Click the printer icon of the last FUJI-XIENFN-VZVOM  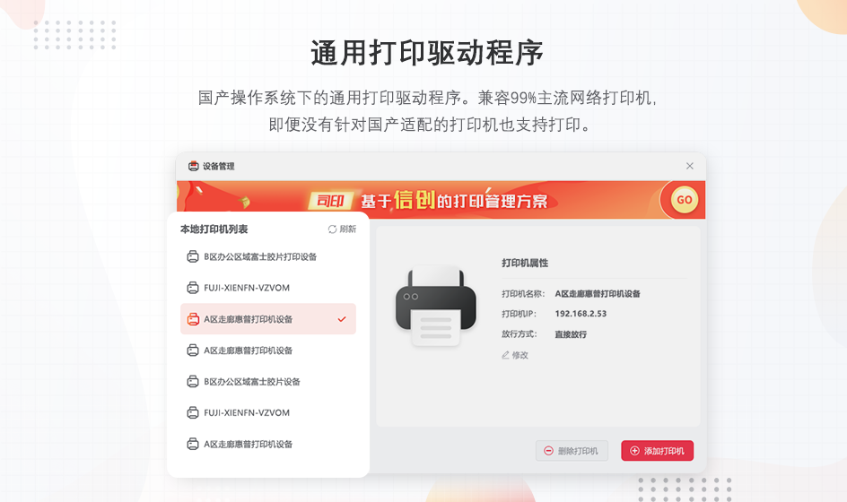pyautogui.click(x=193, y=413)
